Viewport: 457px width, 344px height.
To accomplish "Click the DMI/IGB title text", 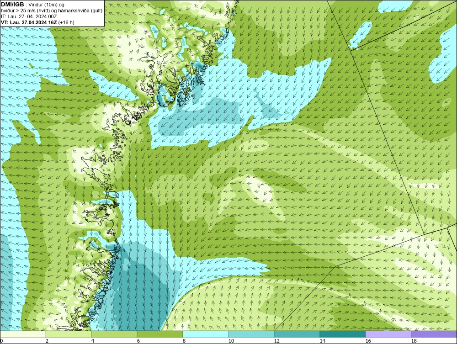I will [x=12, y=5].
